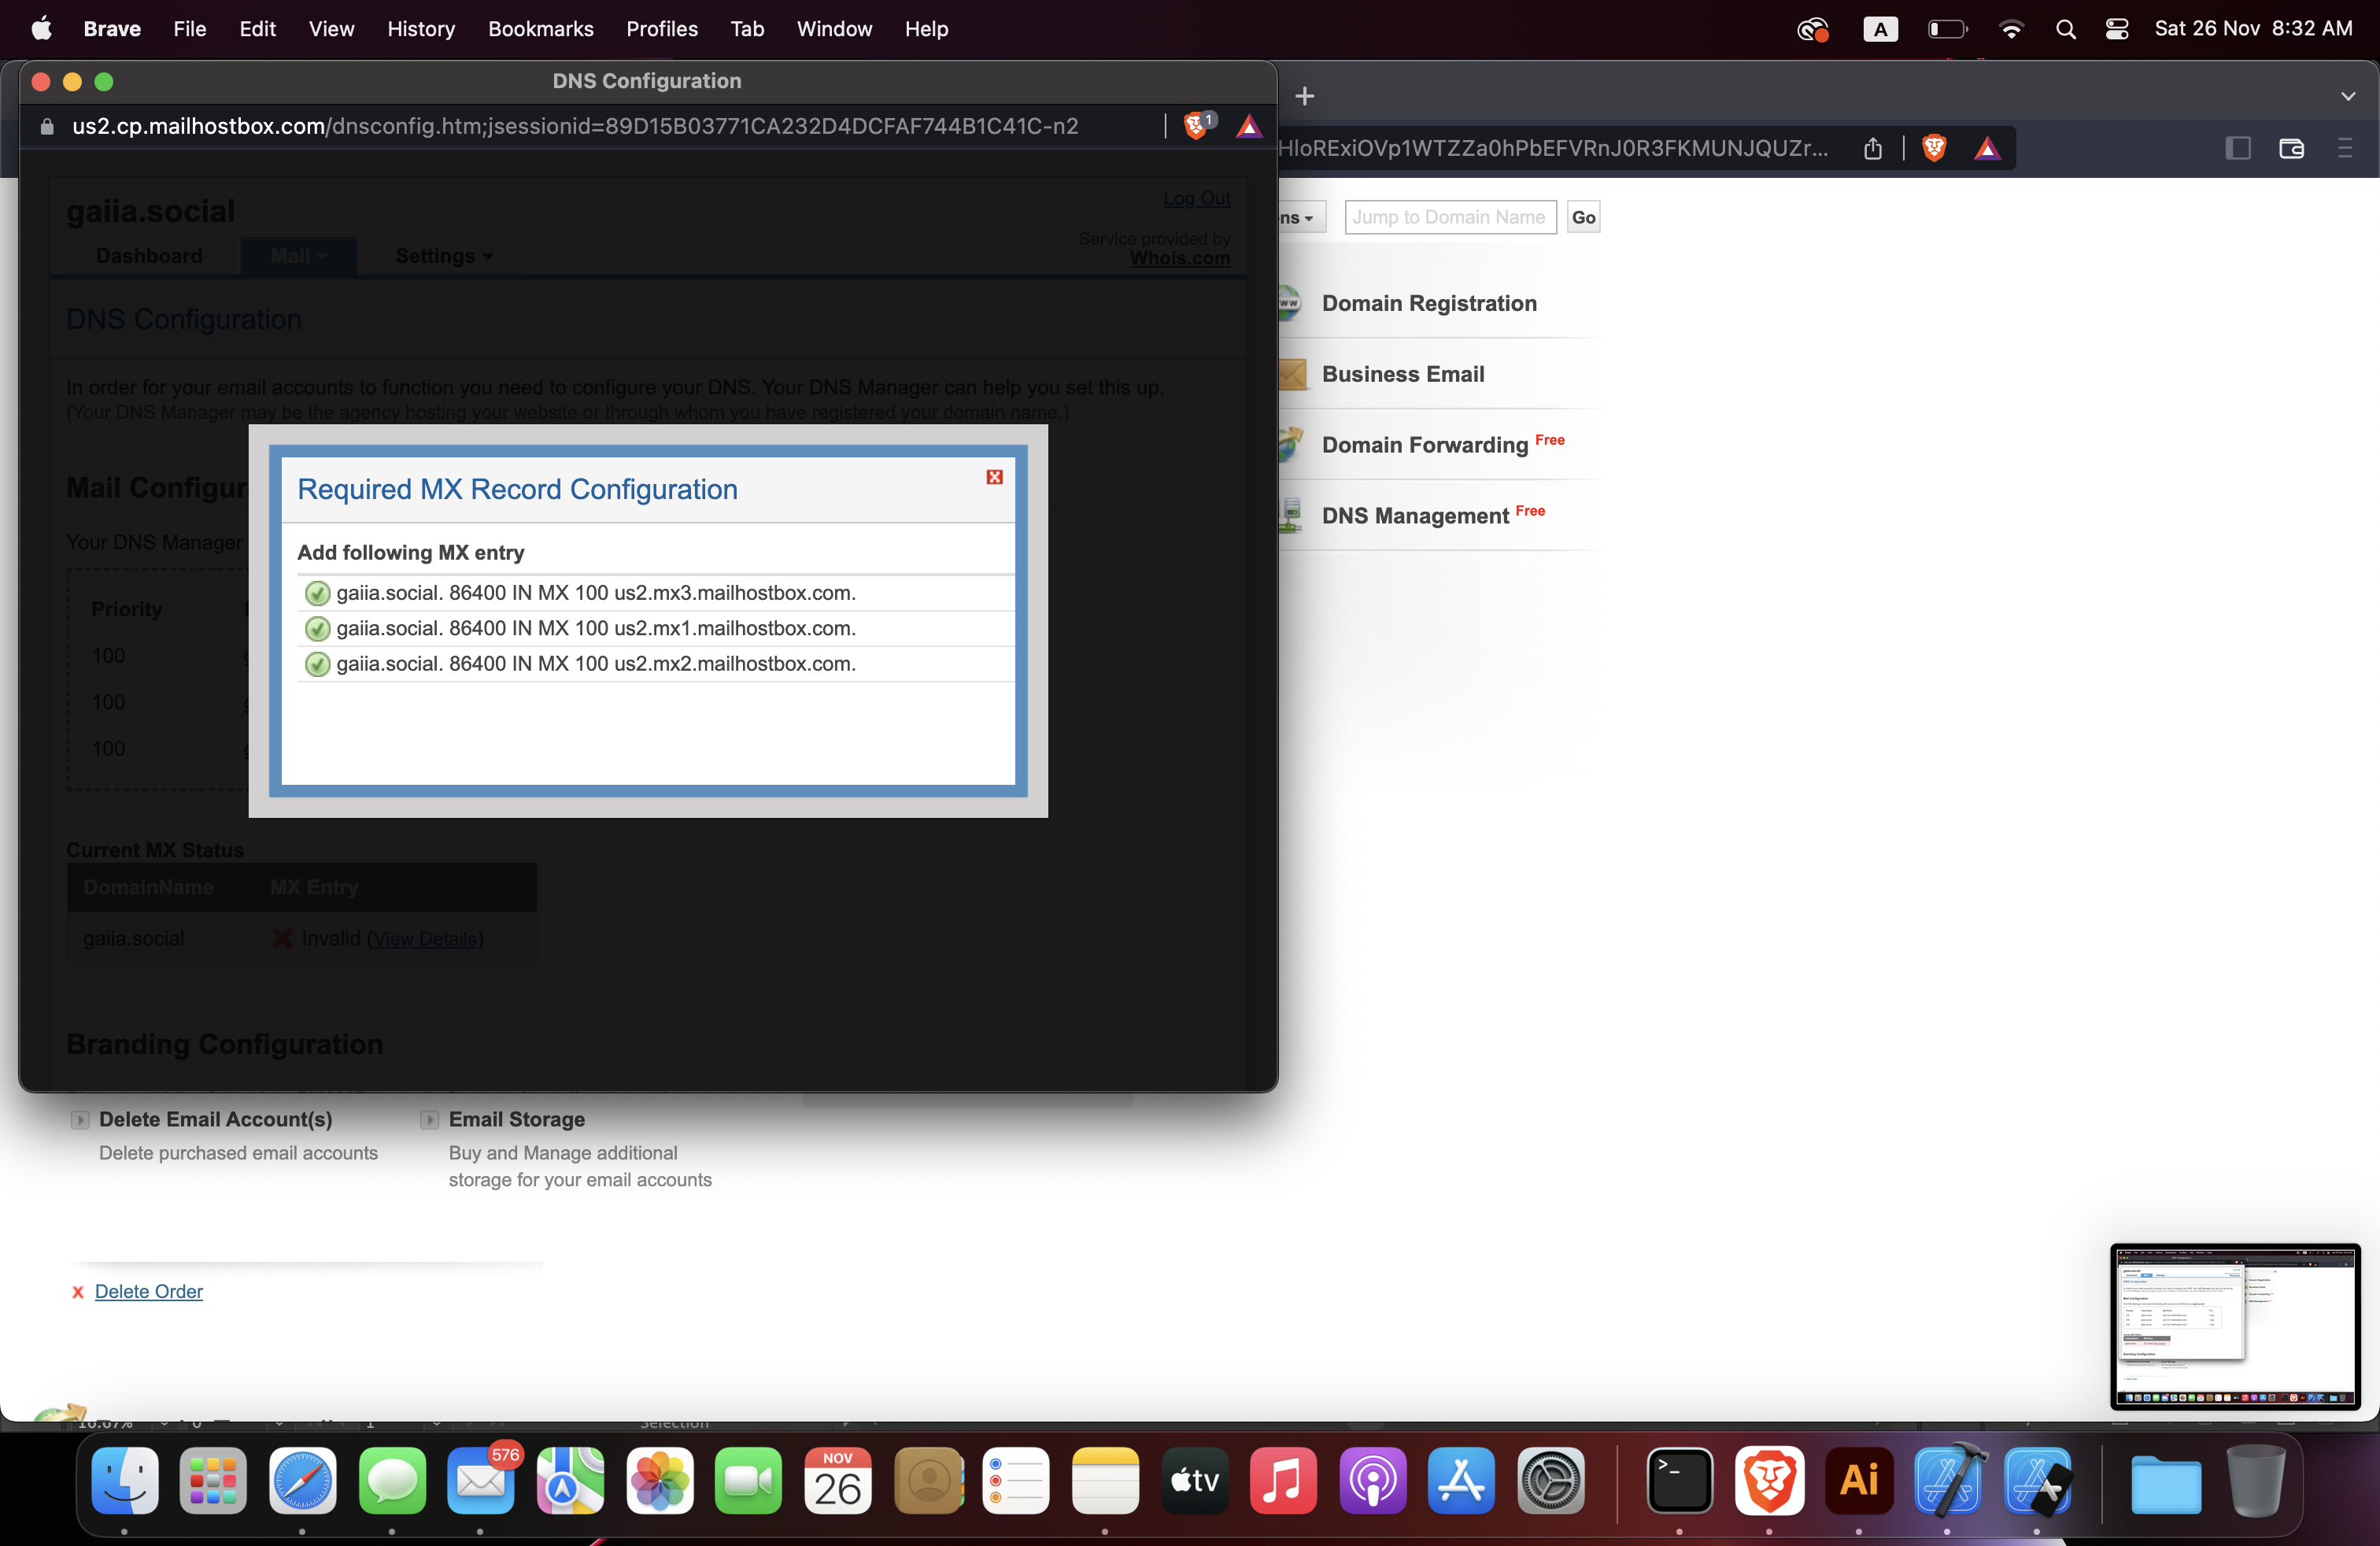Viewport: 2380px width, 1546px height.
Task: Open Music from the Dock
Action: pyautogui.click(x=1283, y=1480)
